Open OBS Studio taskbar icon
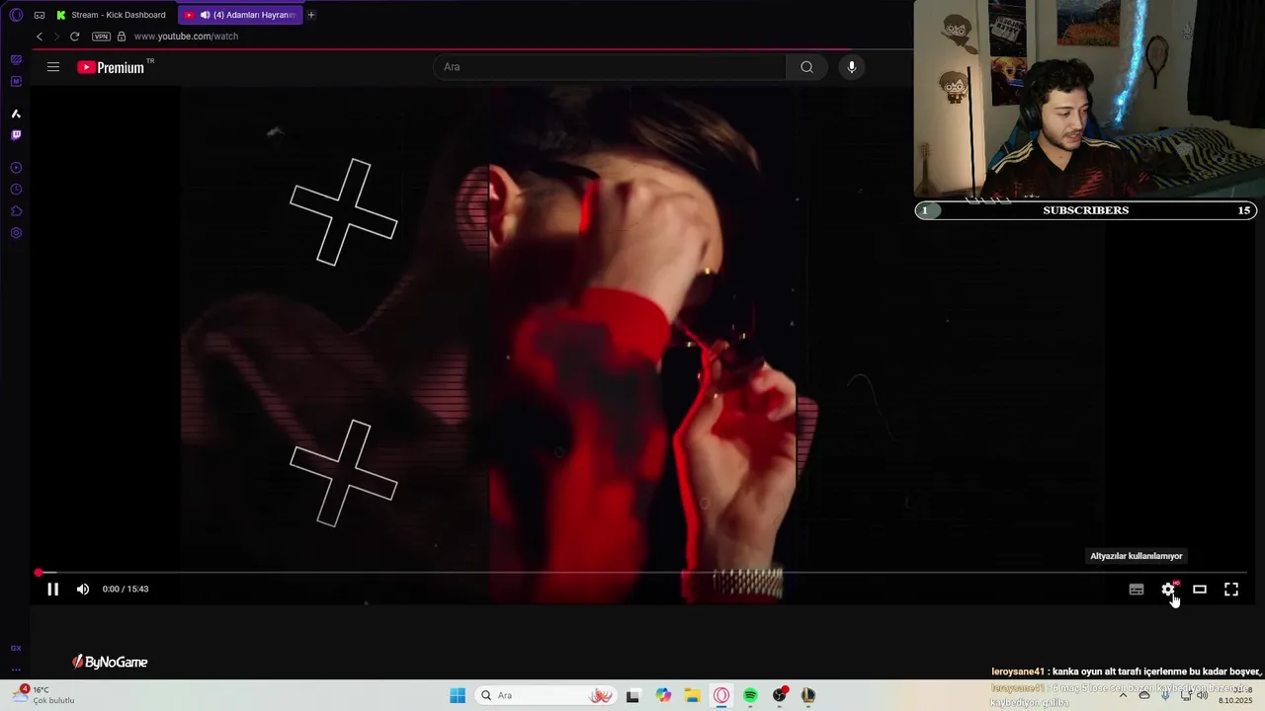 coord(780,695)
